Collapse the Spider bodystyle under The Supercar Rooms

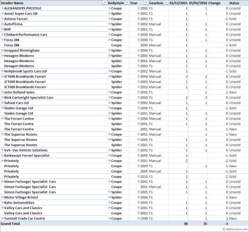109,140
